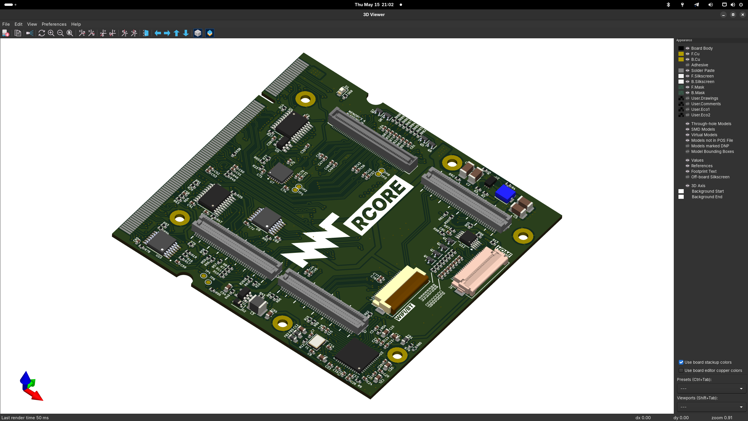Click the Board Body color swatch
The height and width of the screenshot is (421, 748).
[681, 48]
